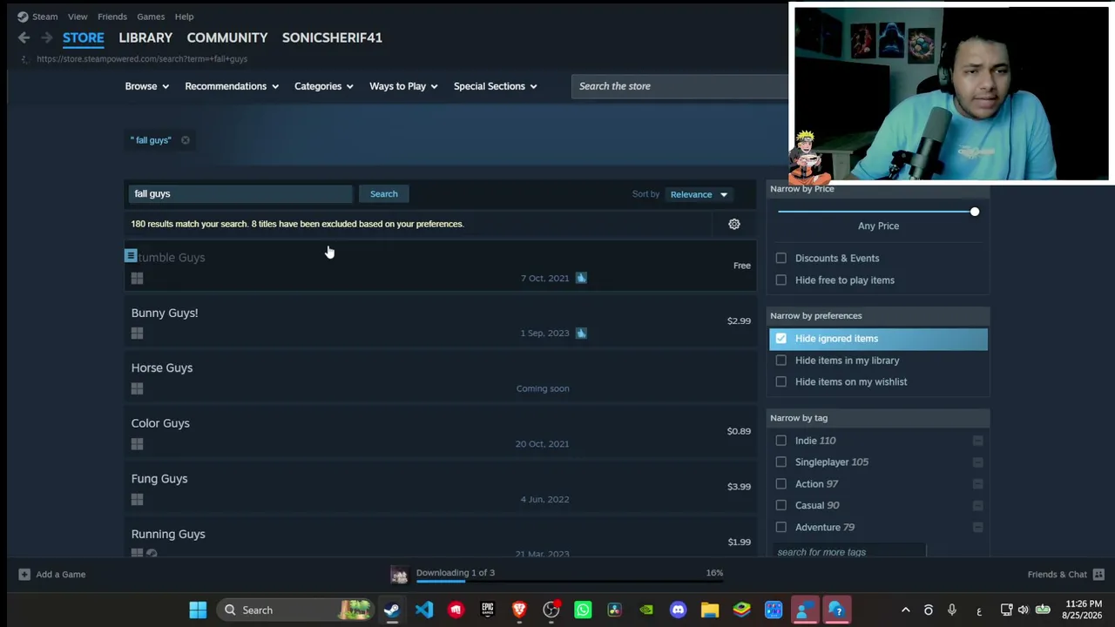Screen dimensions: 1115x627
Task: Enable the Discounts & Events filter
Action: point(781,259)
